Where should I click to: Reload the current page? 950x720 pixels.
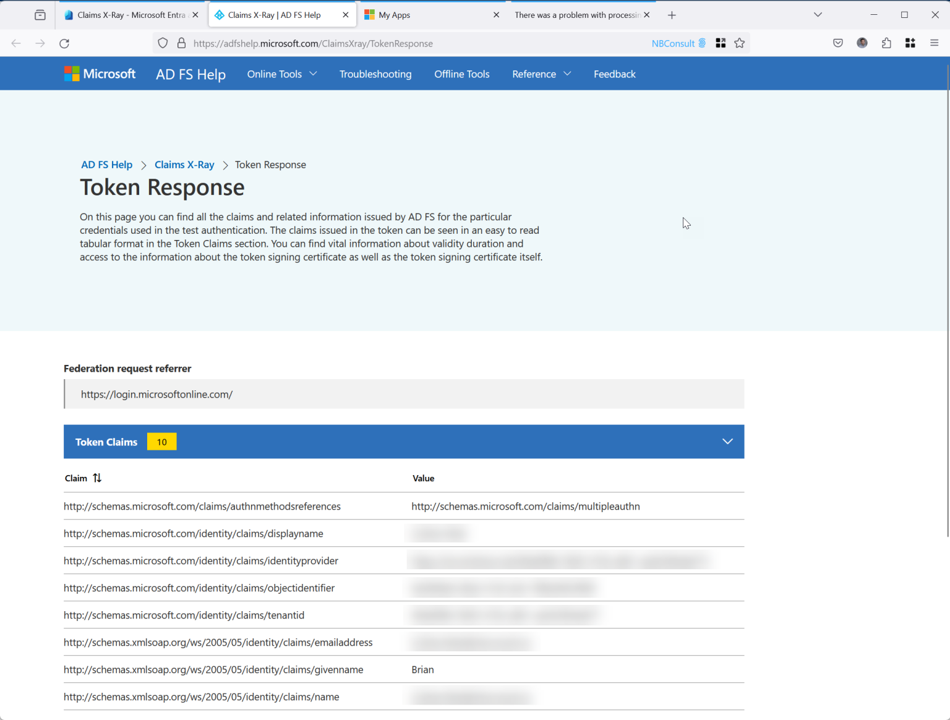[x=64, y=43]
